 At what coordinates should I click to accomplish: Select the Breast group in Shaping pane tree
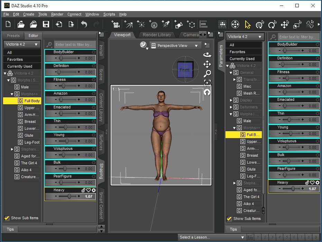tap(30, 122)
